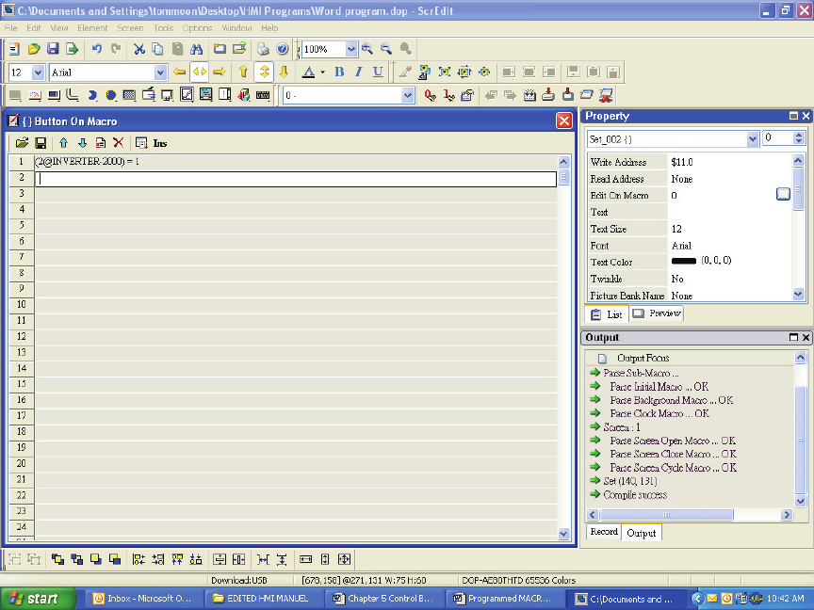Toggle Bold text formatting
The image size is (814, 610).
tap(339, 72)
